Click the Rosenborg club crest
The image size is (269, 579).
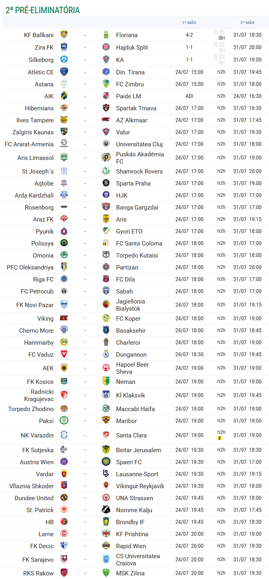[x=64, y=207]
